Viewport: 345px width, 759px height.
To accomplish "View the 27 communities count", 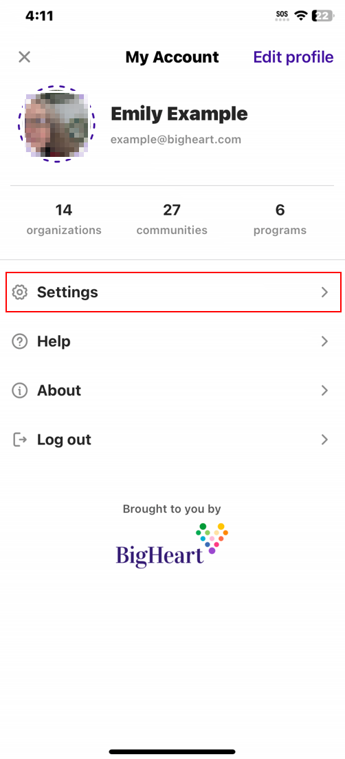I will pos(172,220).
